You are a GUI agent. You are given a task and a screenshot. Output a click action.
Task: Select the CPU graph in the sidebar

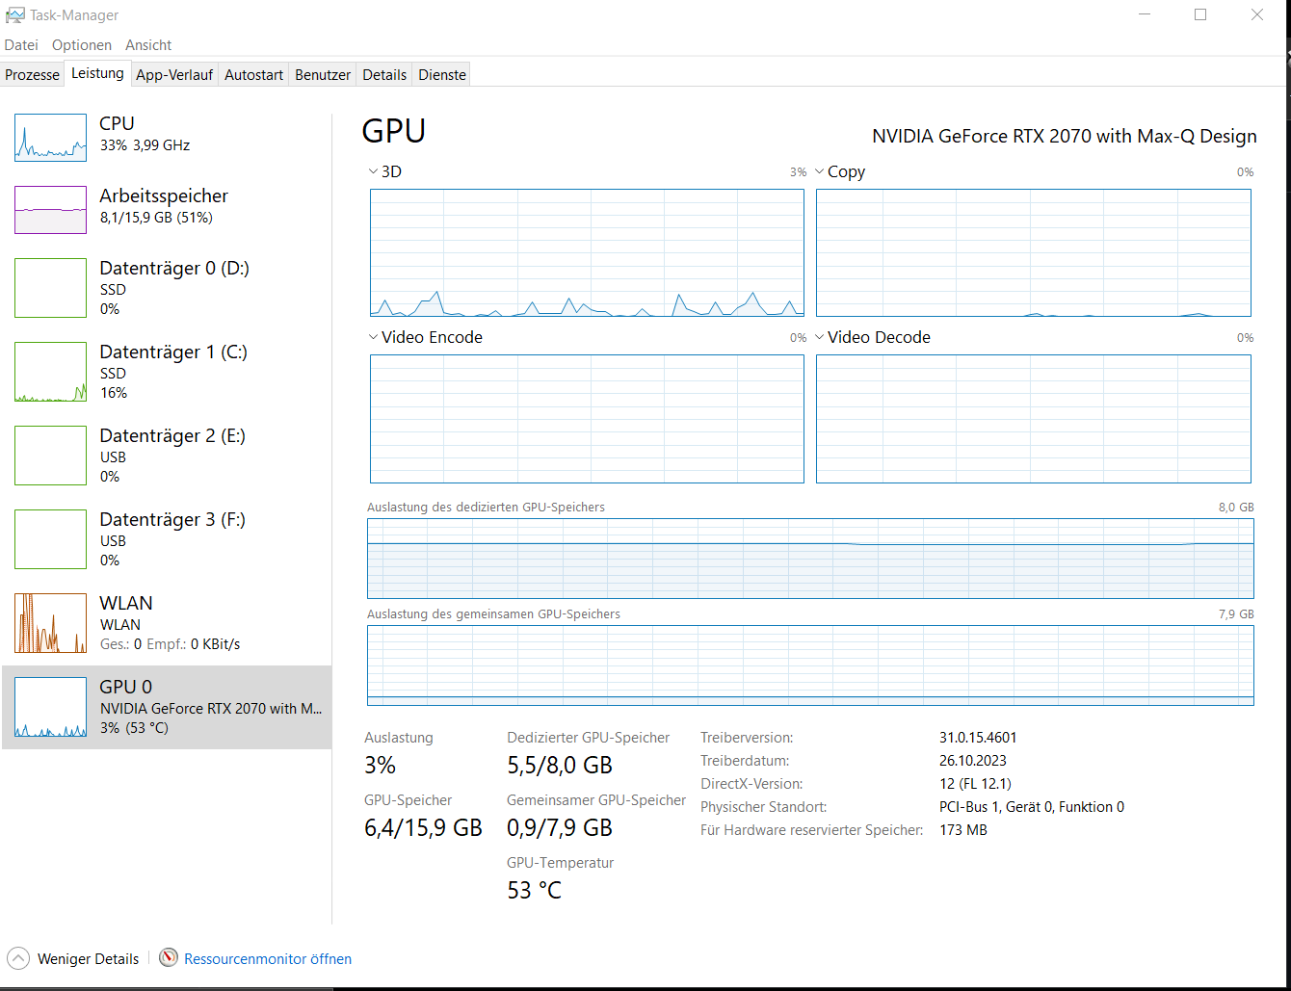coord(50,137)
